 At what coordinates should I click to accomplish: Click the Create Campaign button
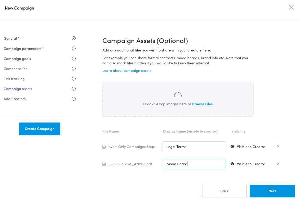[x=40, y=129]
